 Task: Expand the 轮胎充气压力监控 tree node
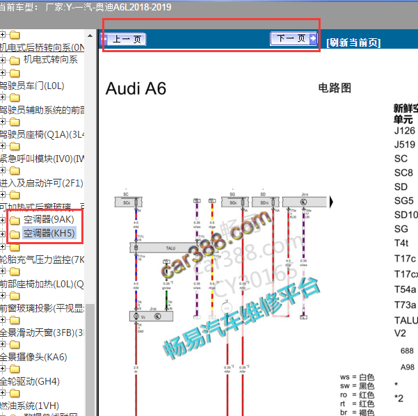(2, 247)
